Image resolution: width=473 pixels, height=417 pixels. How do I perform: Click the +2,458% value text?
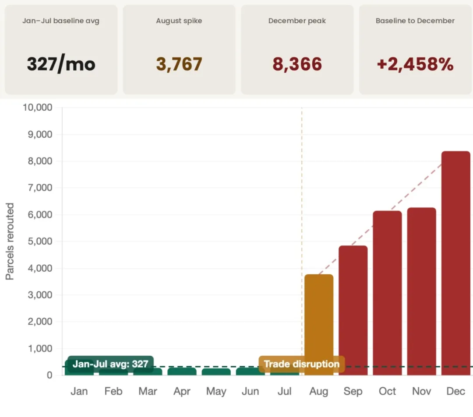(x=415, y=64)
